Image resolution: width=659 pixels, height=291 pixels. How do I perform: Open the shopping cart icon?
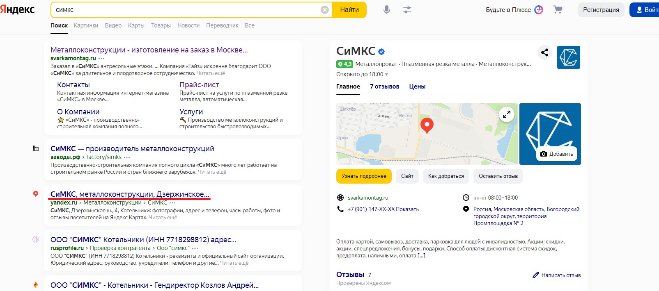click(x=558, y=10)
